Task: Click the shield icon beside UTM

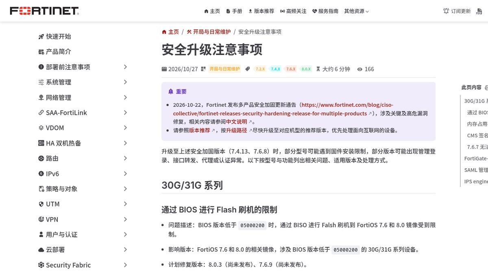Action: tap(41, 204)
